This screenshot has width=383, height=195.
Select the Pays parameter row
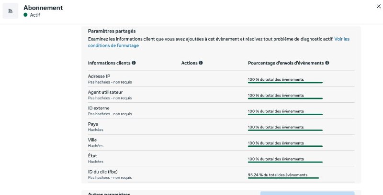(221, 127)
